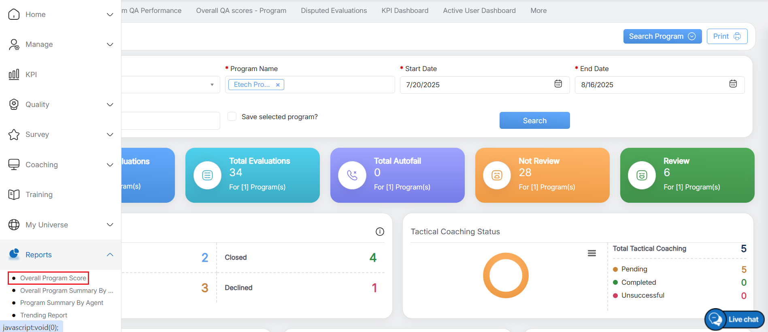Click the blue Search button

534,120
